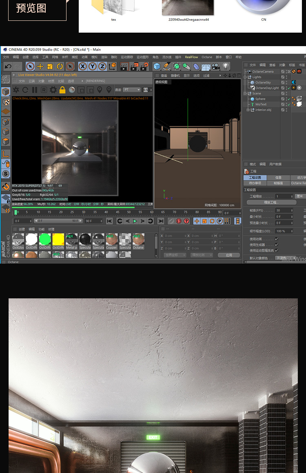The image size is (306, 473).
Task: Switch to the 帧插值 tab
Action: point(278,183)
